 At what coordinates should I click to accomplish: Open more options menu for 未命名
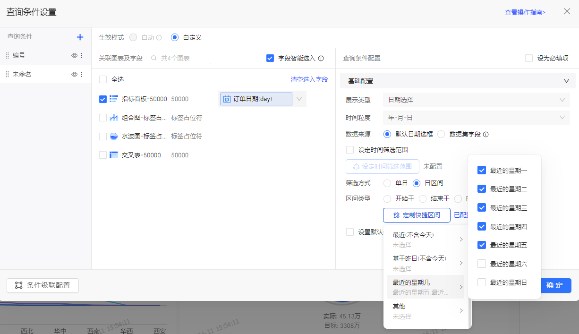click(81, 75)
